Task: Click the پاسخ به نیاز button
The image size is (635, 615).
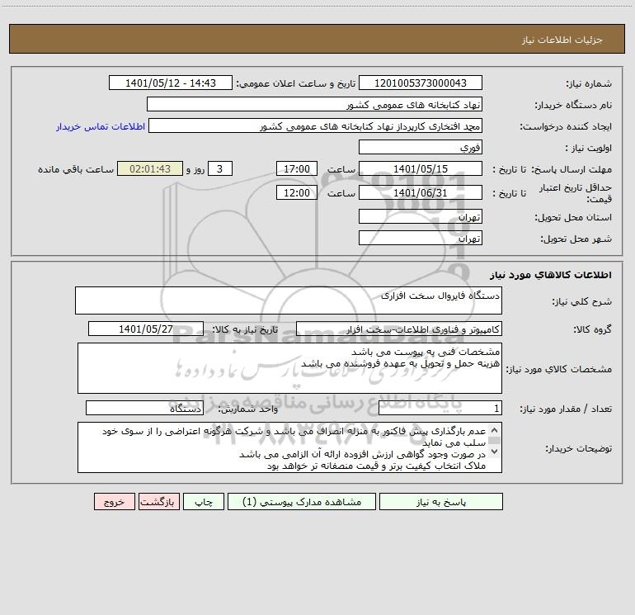Action: pyautogui.click(x=440, y=502)
